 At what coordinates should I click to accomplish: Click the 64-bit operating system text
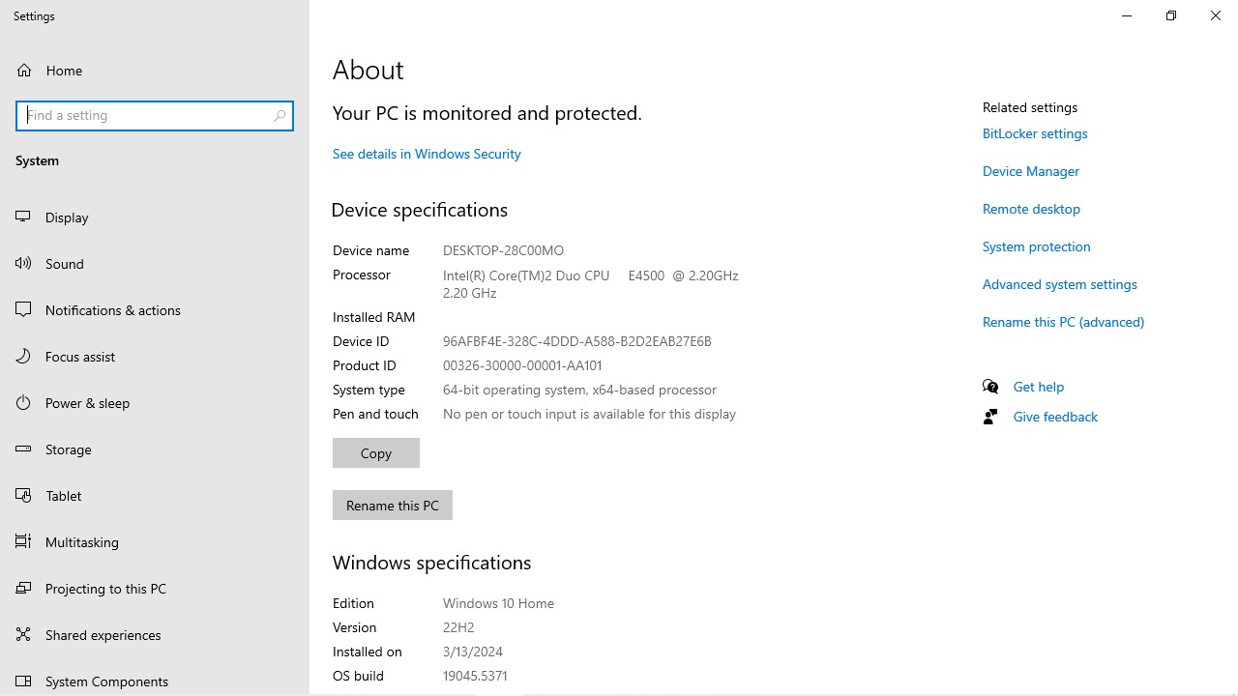pos(579,390)
